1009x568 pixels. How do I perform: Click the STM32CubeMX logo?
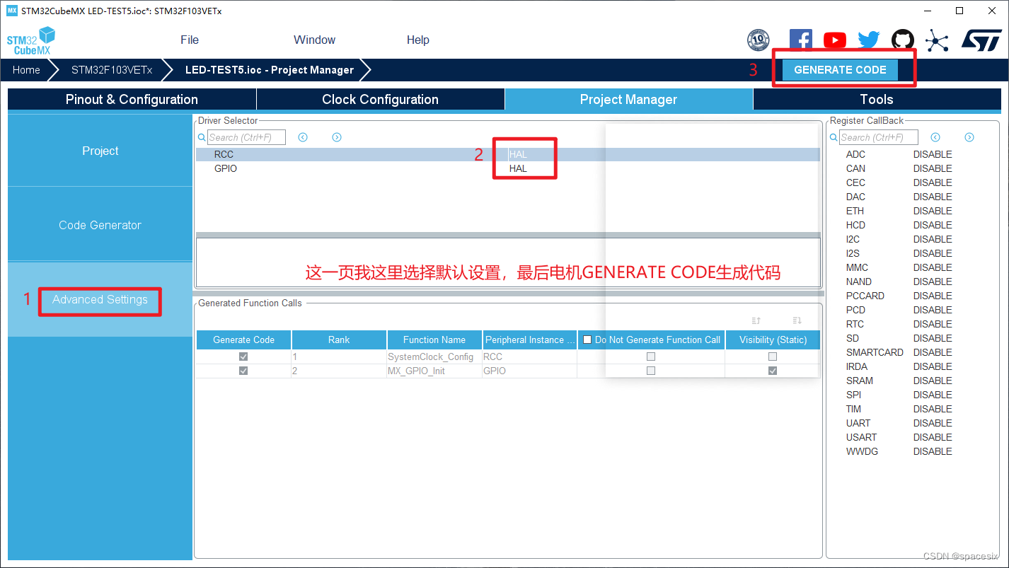point(30,41)
